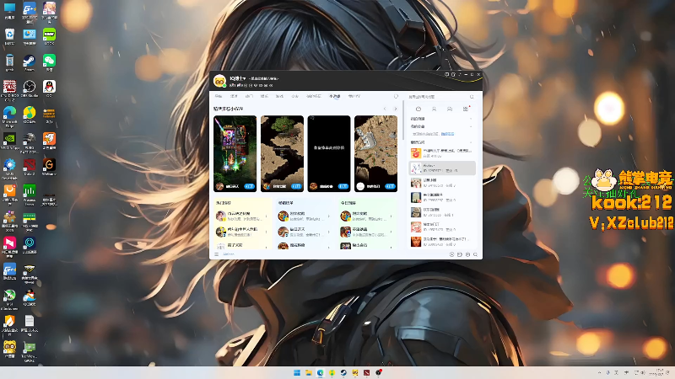
Task: Open the user avatar in YY title bar
Action: tap(219, 80)
